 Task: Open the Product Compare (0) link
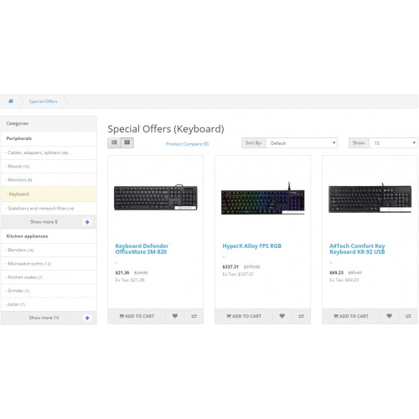point(187,144)
